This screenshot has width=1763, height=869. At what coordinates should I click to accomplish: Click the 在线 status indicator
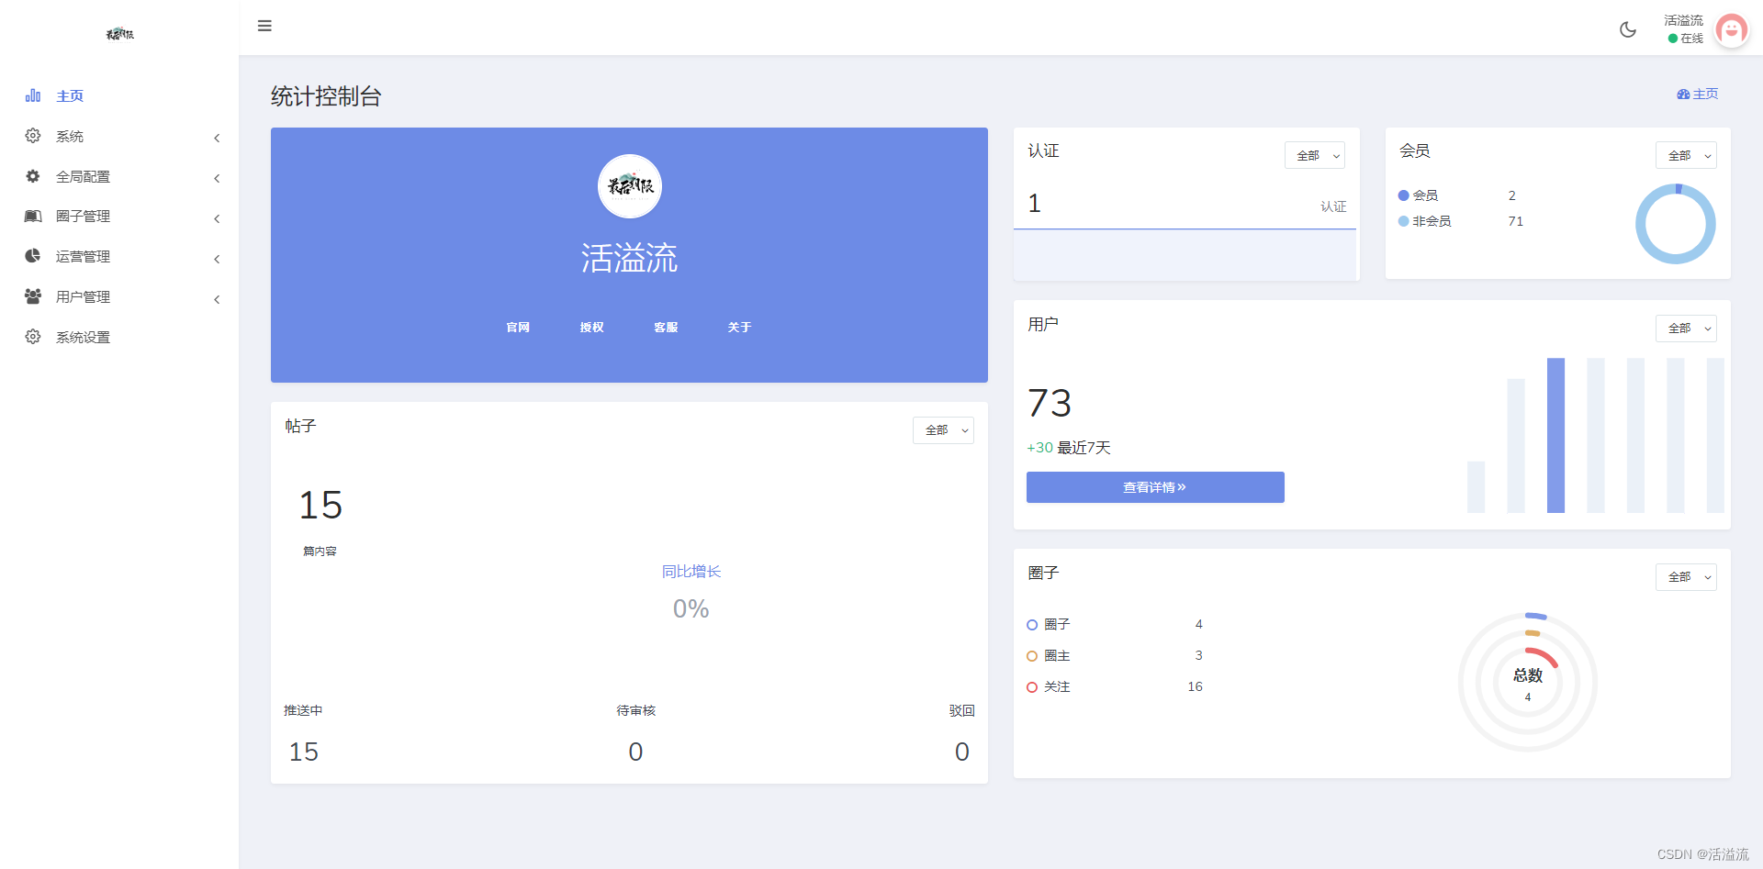1686,39
